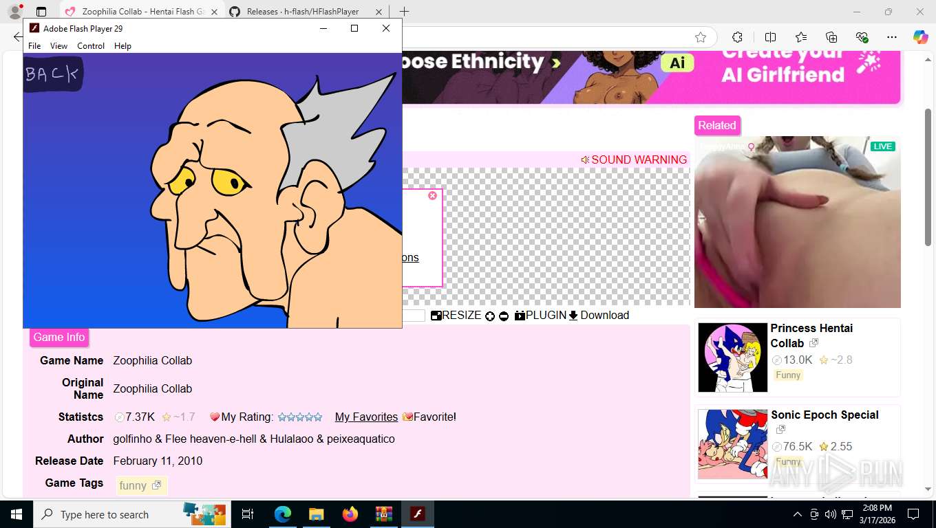Click the Flash Player taskbar icon
The width and height of the screenshot is (936, 528).
tap(418, 514)
